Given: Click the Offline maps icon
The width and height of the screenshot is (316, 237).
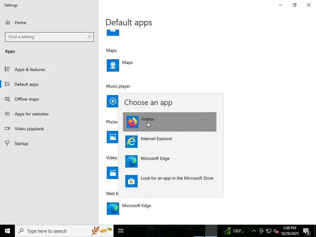Looking at the screenshot, I should pos(7,99).
